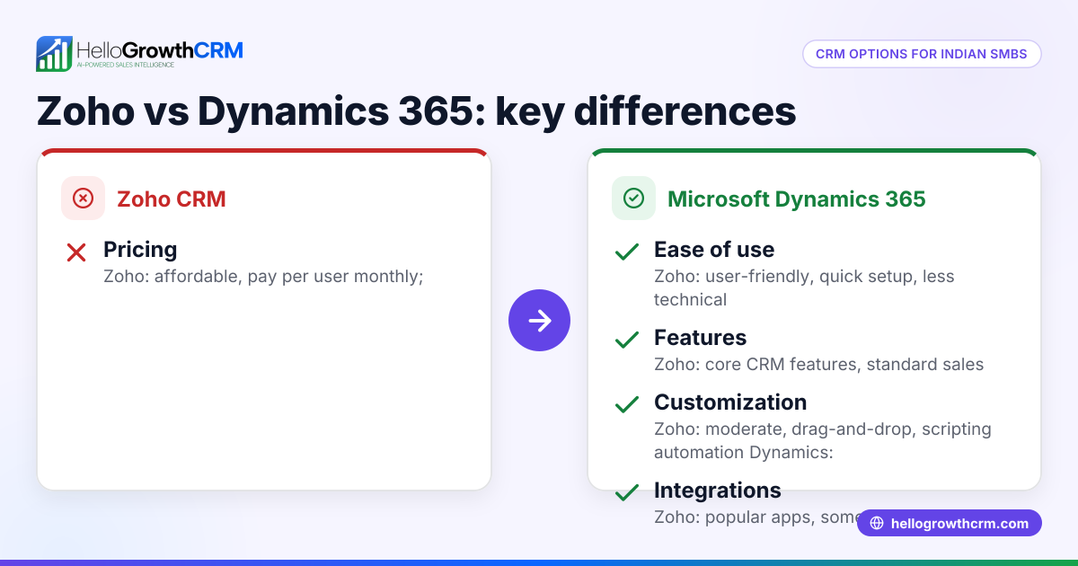Click the Customization heading

coord(730,402)
